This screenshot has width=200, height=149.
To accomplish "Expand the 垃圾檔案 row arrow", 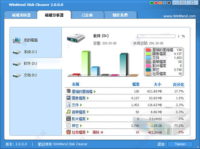I will [88, 132].
